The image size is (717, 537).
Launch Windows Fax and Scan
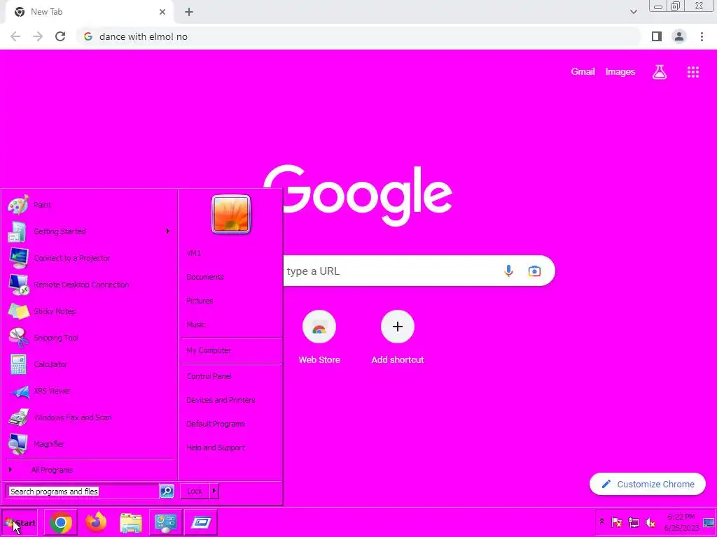pyautogui.click(x=72, y=417)
